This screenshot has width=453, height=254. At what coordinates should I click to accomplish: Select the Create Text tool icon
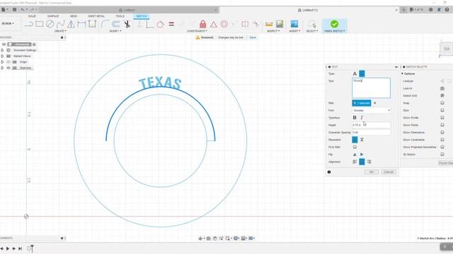[x=92, y=24]
